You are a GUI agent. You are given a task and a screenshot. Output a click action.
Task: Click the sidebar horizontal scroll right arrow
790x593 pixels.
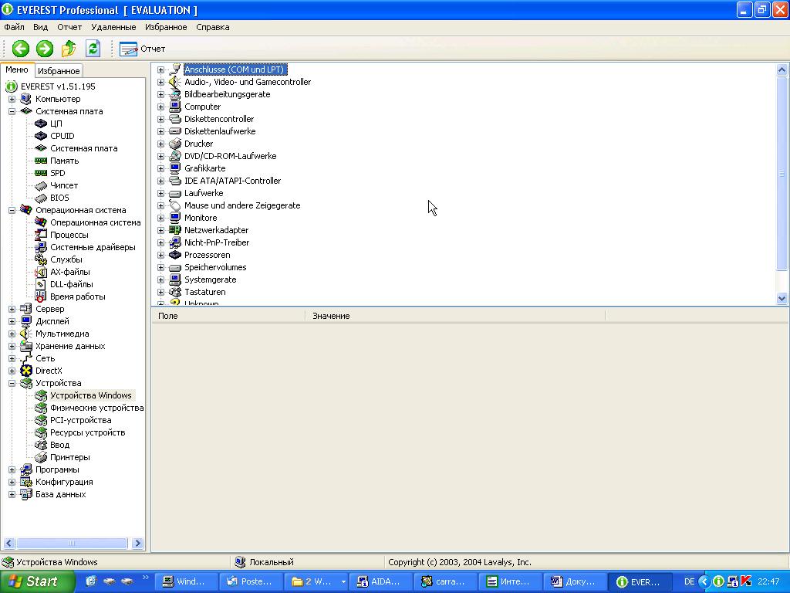point(137,543)
